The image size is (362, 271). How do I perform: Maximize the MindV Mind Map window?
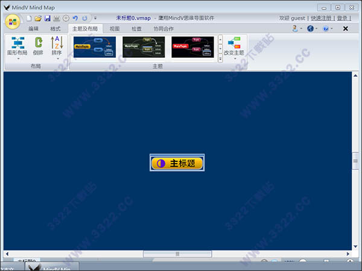pos(338,8)
